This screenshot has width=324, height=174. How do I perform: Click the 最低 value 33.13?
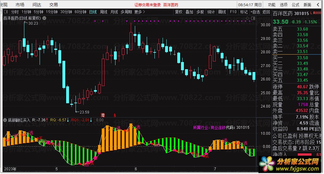click(302, 99)
